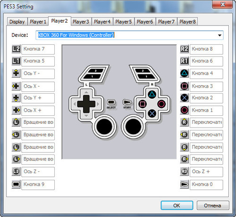
Task: Click the D-pad on the gamepad diagram
Action: (x=86, y=104)
